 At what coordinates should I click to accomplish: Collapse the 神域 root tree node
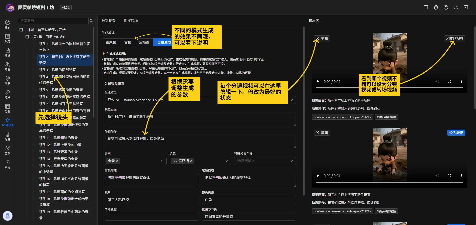[x=21, y=30]
